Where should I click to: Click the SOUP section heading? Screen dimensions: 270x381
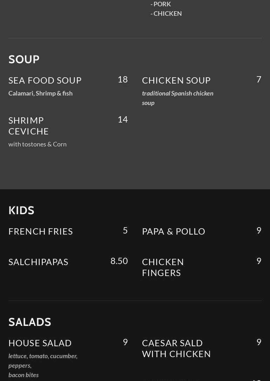[x=24, y=59]
